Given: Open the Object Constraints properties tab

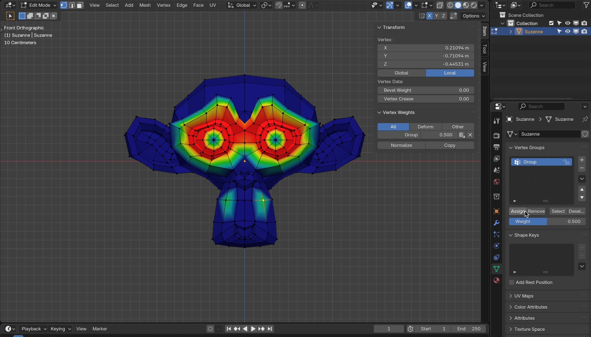Looking at the screenshot, I should [x=497, y=257].
